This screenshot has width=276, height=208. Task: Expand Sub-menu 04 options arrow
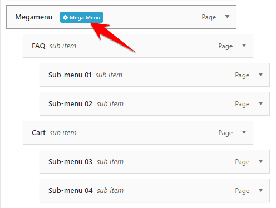[x=260, y=190]
